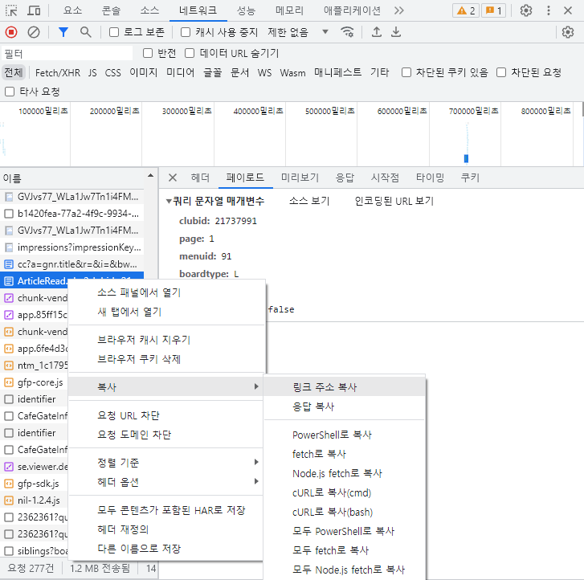Filter requests by 이미지 type
The image size is (584, 580).
coord(144,72)
